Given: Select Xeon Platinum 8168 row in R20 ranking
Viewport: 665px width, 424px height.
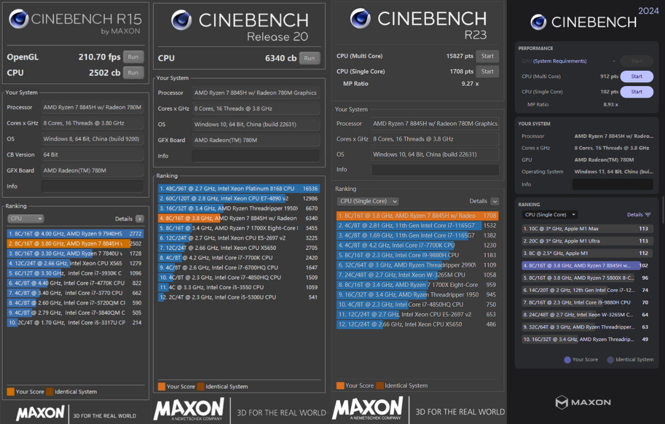Looking at the screenshot, I should (239, 188).
